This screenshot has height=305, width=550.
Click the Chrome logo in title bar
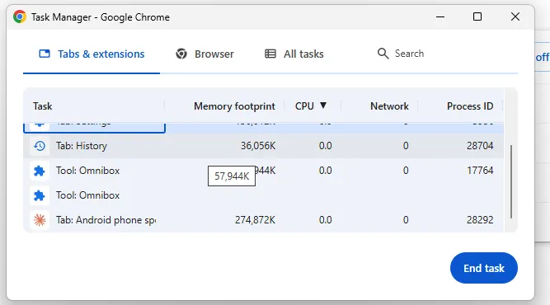click(20, 16)
